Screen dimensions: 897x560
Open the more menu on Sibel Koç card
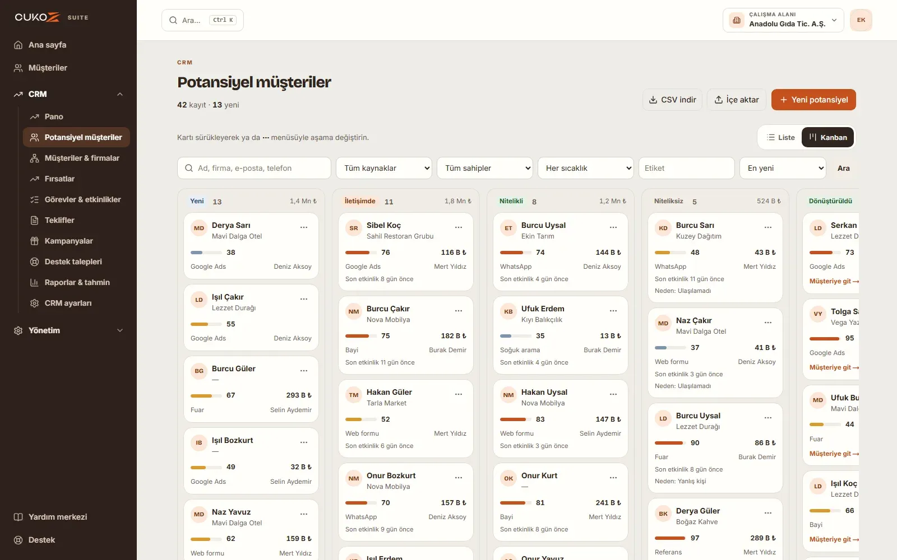(x=459, y=227)
